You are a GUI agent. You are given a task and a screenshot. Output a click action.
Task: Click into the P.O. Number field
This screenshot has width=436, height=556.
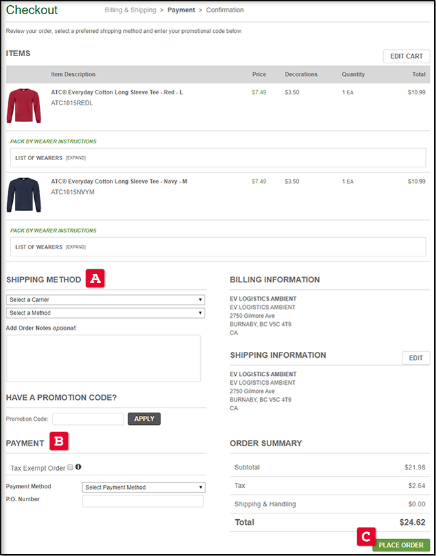tap(143, 501)
